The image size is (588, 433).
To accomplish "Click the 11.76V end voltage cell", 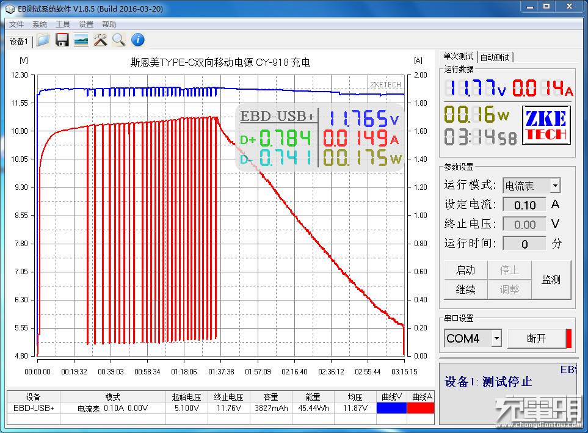I will click(x=229, y=408).
